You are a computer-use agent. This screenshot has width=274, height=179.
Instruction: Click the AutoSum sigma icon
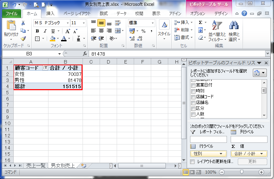pyautogui.click(x=201, y=23)
